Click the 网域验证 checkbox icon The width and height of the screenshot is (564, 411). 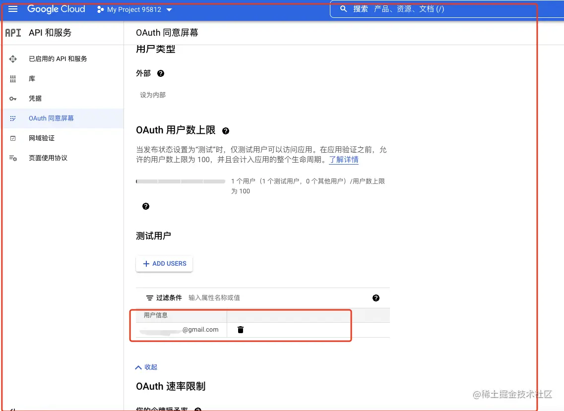(13, 138)
